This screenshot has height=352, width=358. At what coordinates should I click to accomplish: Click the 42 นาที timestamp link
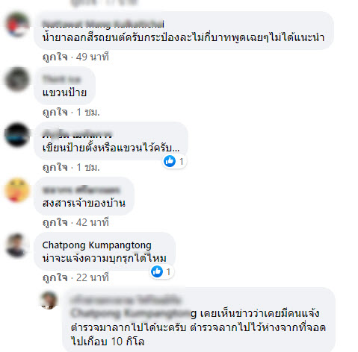pos(93,222)
